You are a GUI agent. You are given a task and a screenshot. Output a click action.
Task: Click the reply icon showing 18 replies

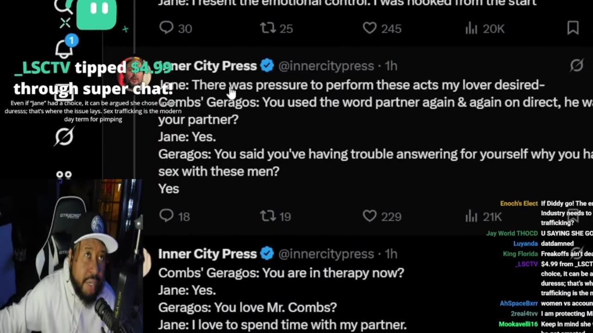click(166, 216)
